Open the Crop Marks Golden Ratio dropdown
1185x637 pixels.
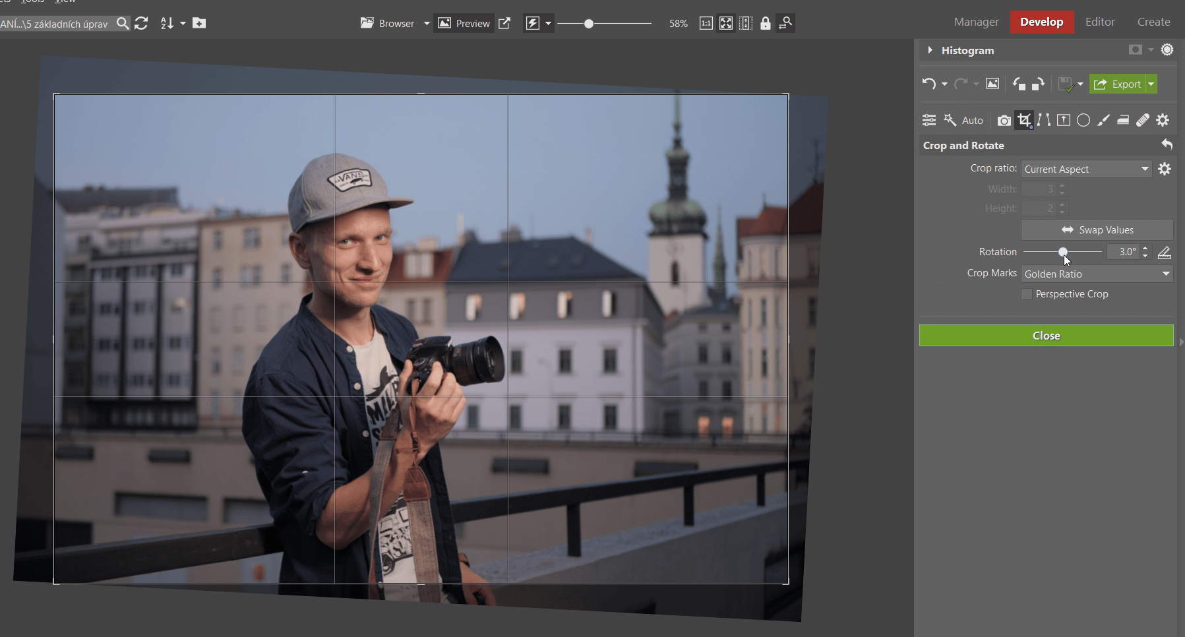pos(1097,274)
